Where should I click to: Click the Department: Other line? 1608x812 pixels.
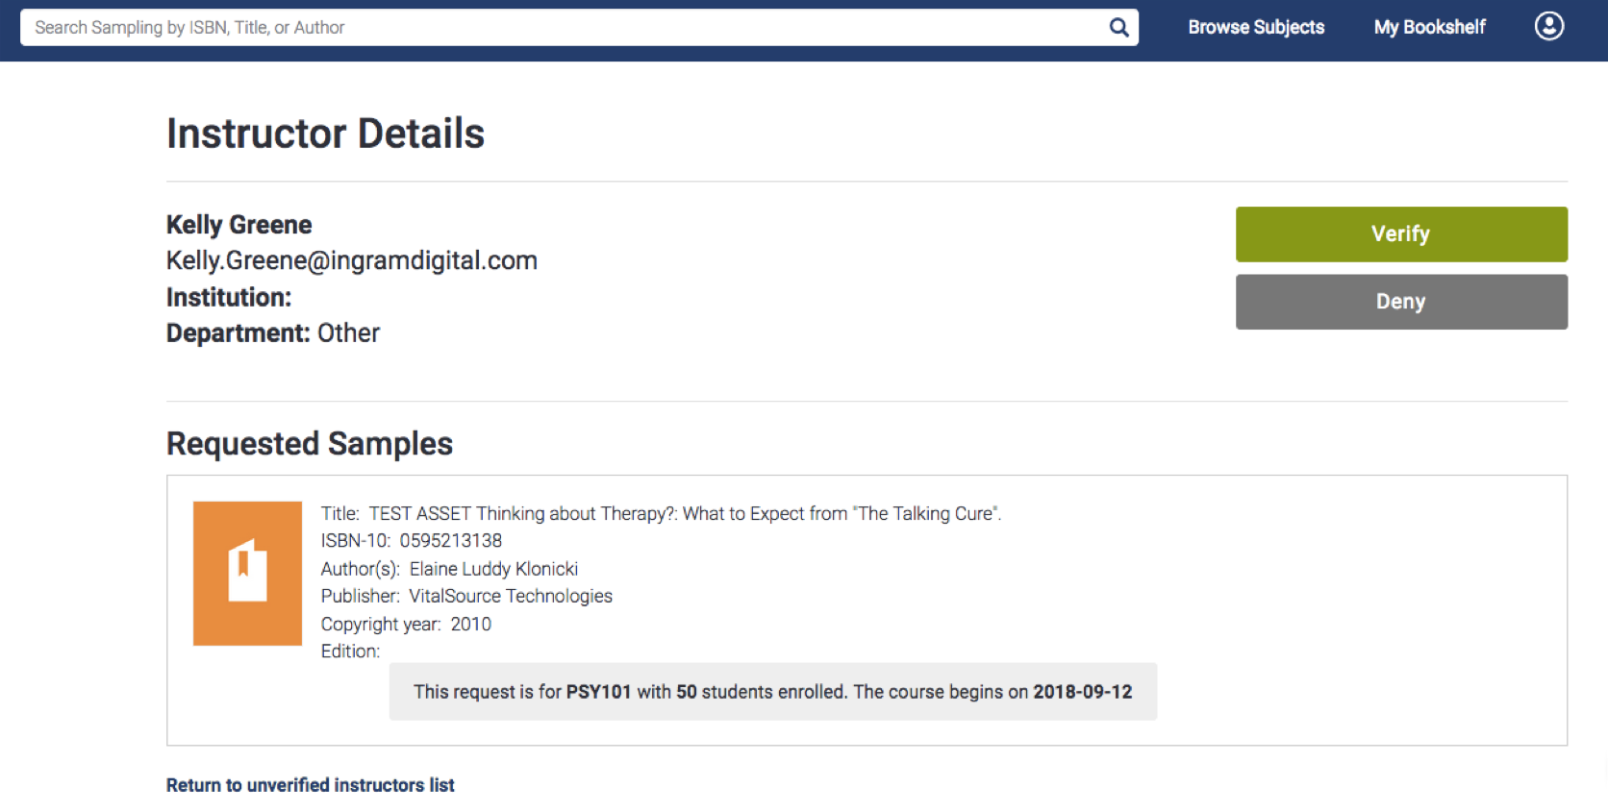[x=272, y=333]
